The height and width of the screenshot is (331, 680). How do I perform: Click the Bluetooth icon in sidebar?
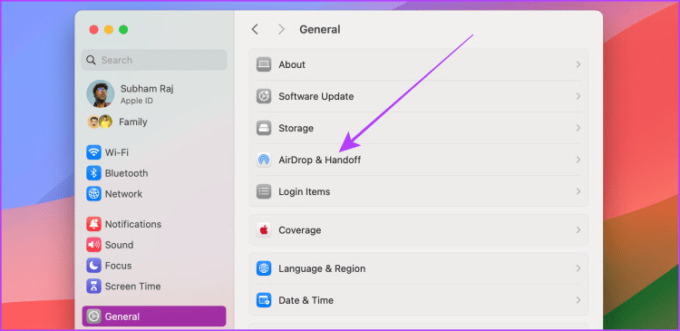(93, 173)
